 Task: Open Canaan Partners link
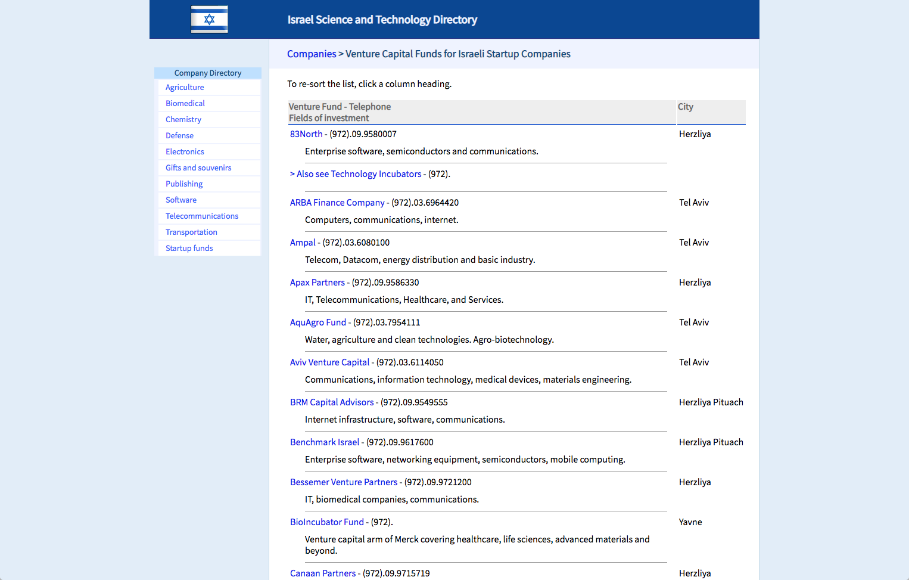coord(323,573)
